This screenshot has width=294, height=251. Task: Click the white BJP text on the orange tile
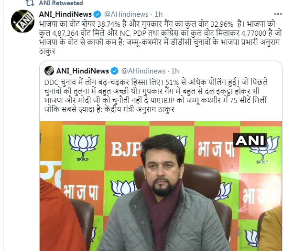[126, 149]
